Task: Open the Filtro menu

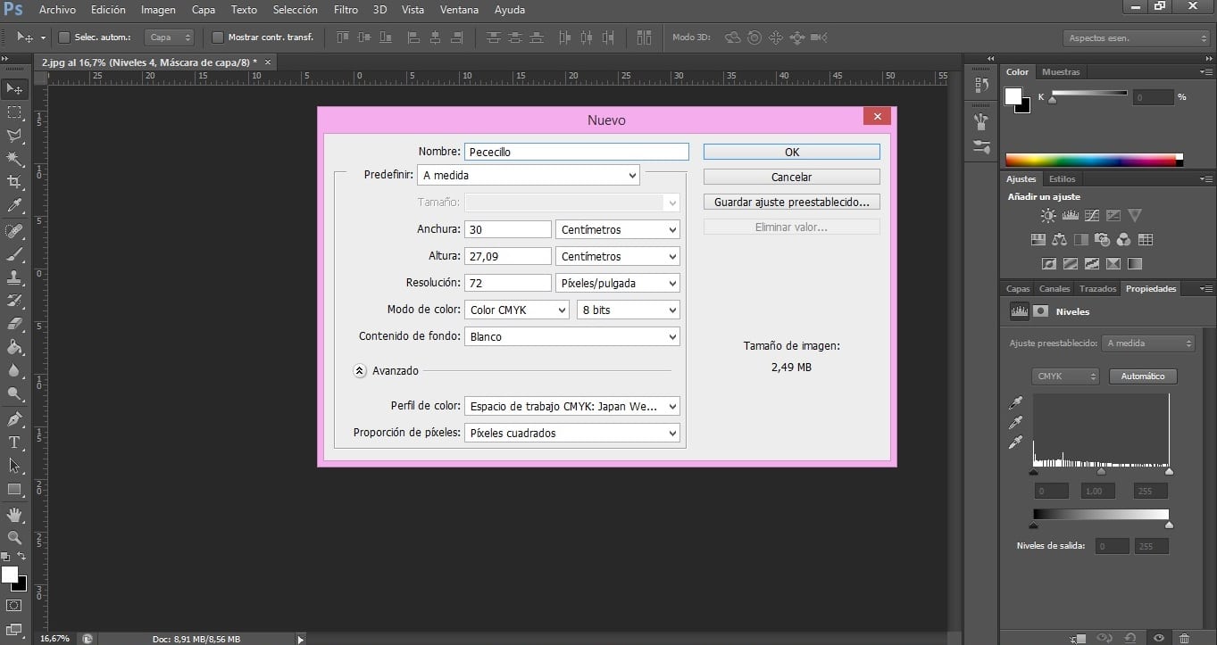Action: click(x=346, y=10)
